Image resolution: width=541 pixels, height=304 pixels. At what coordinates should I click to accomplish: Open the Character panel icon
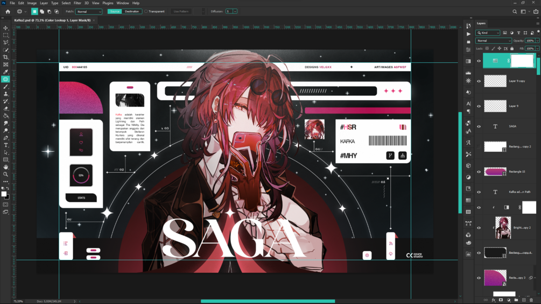(468, 103)
